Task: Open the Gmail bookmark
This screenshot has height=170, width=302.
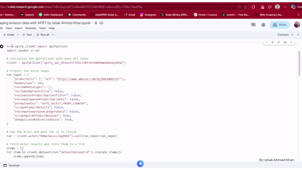Action: point(129,15)
